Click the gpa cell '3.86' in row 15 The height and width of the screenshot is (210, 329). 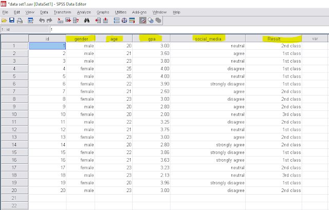point(152,152)
